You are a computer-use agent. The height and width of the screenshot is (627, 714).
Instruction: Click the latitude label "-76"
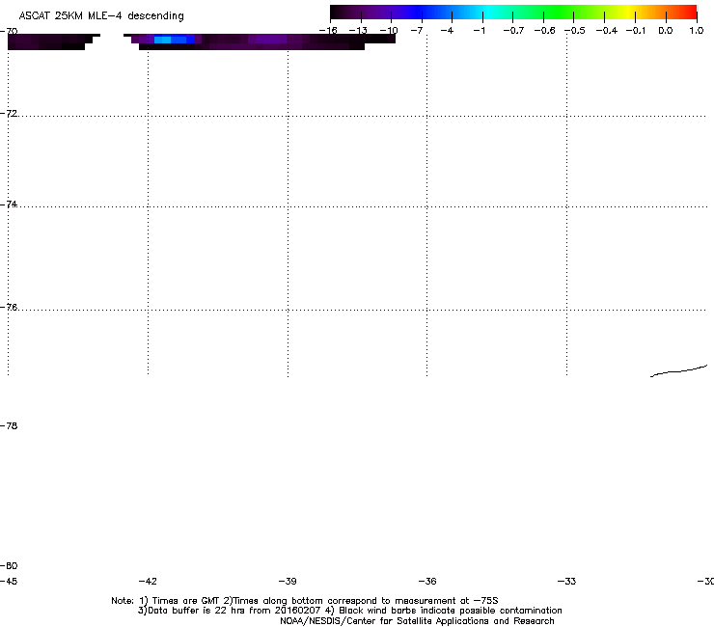(9, 308)
